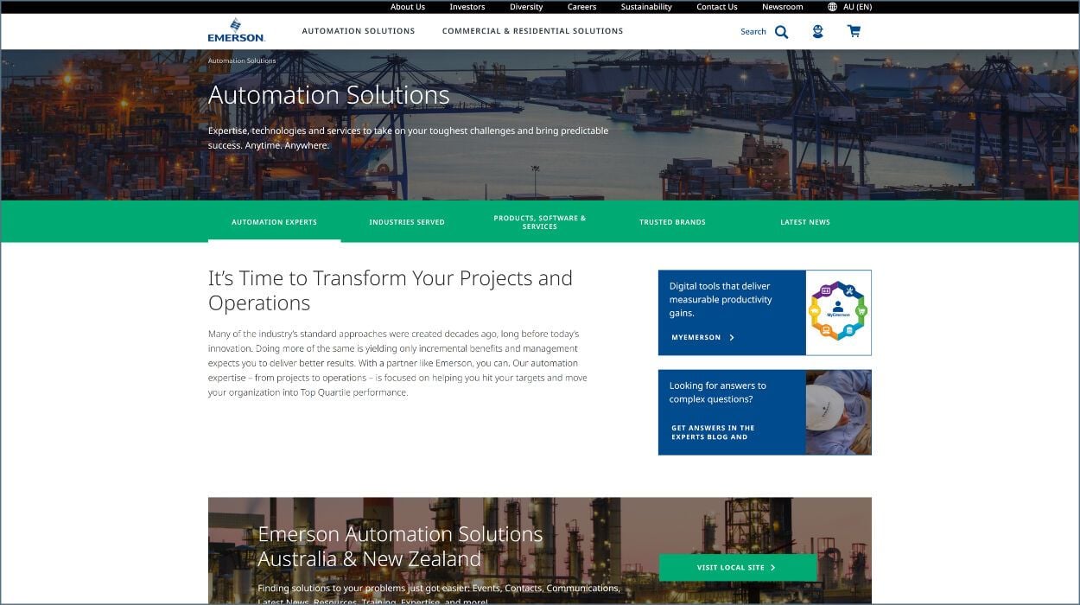
Task: Click the Emerson logo
Action: click(x=236, y=30)
